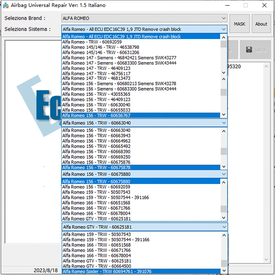Click the Salva save button
This screenshot has width=275, height=275.
pos(255,50)
